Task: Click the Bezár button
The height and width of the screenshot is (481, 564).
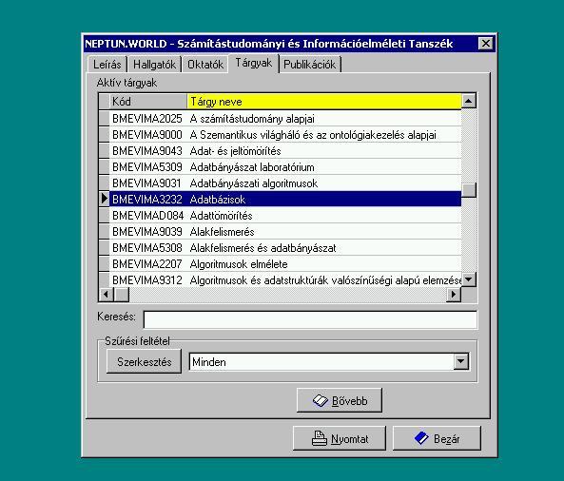Action: pyautogui.click(x=437, y=438)
